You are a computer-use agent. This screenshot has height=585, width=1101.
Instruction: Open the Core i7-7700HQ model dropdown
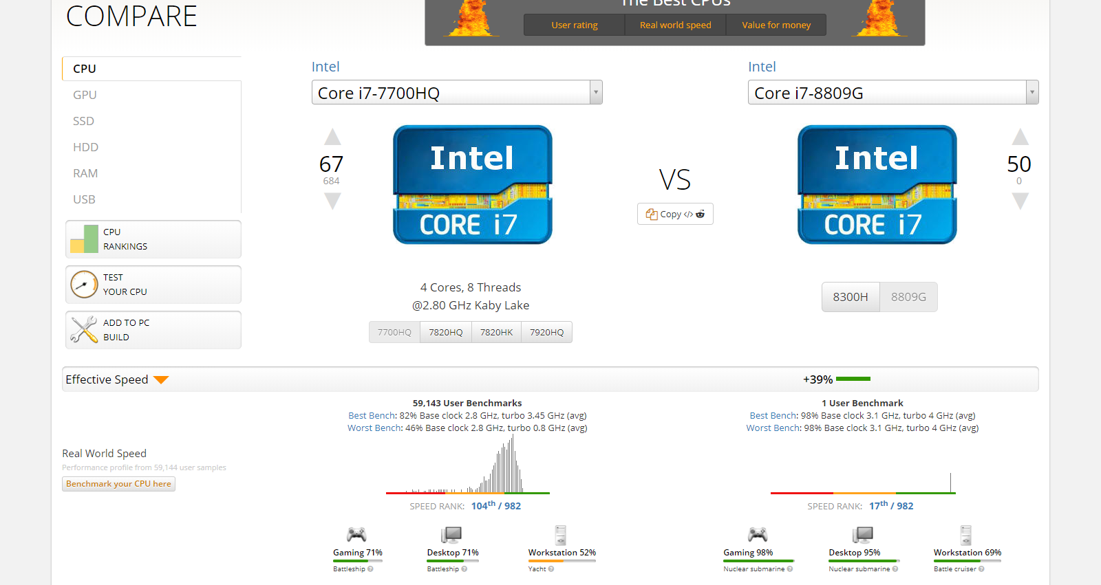point(596,92)
